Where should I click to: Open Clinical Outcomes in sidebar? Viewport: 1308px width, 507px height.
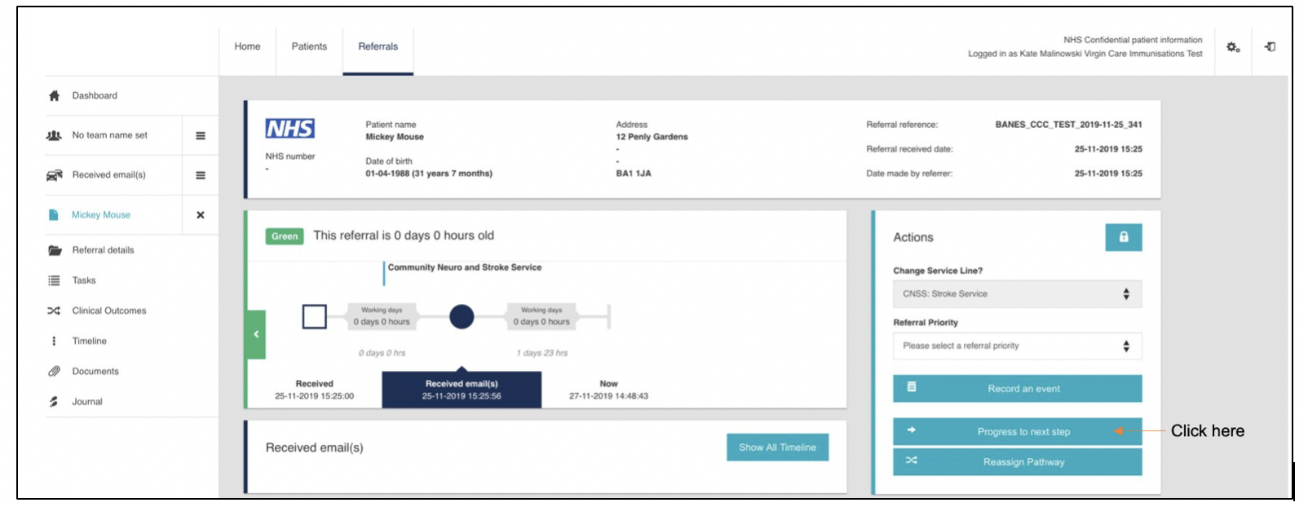tap(108, 311)
